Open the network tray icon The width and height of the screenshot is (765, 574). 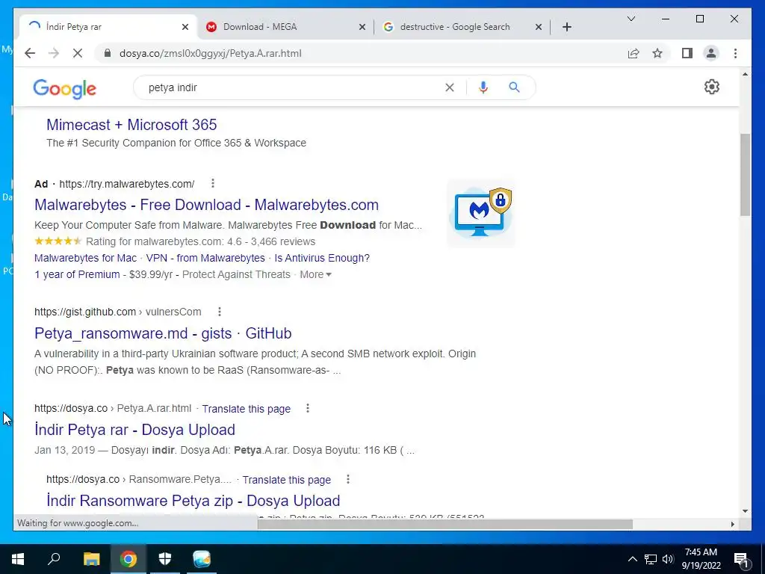pyautogui.click(x=651, y=559)
